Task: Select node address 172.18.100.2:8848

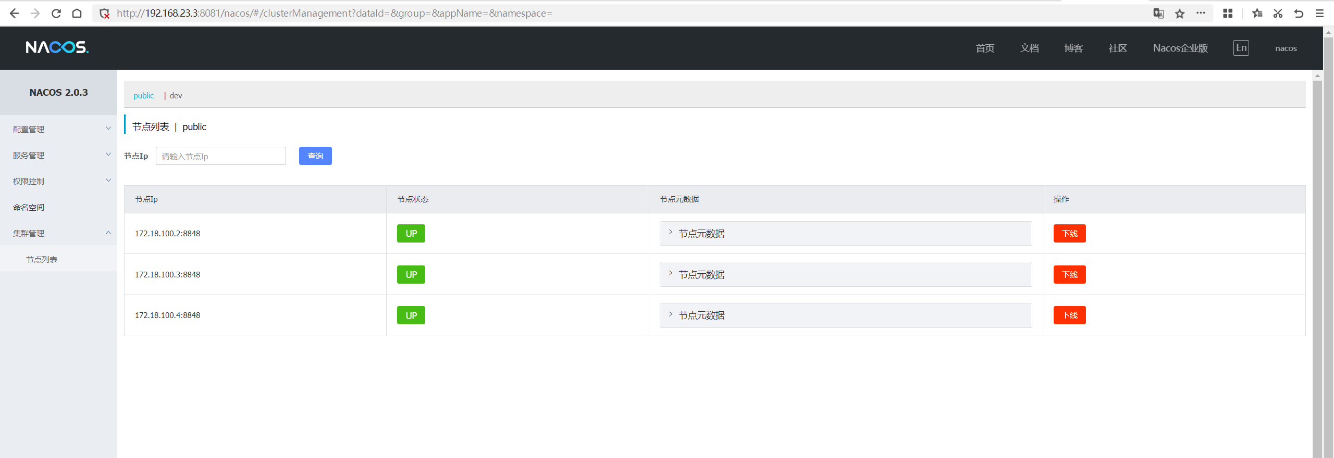Action: [x=167, y=234]
